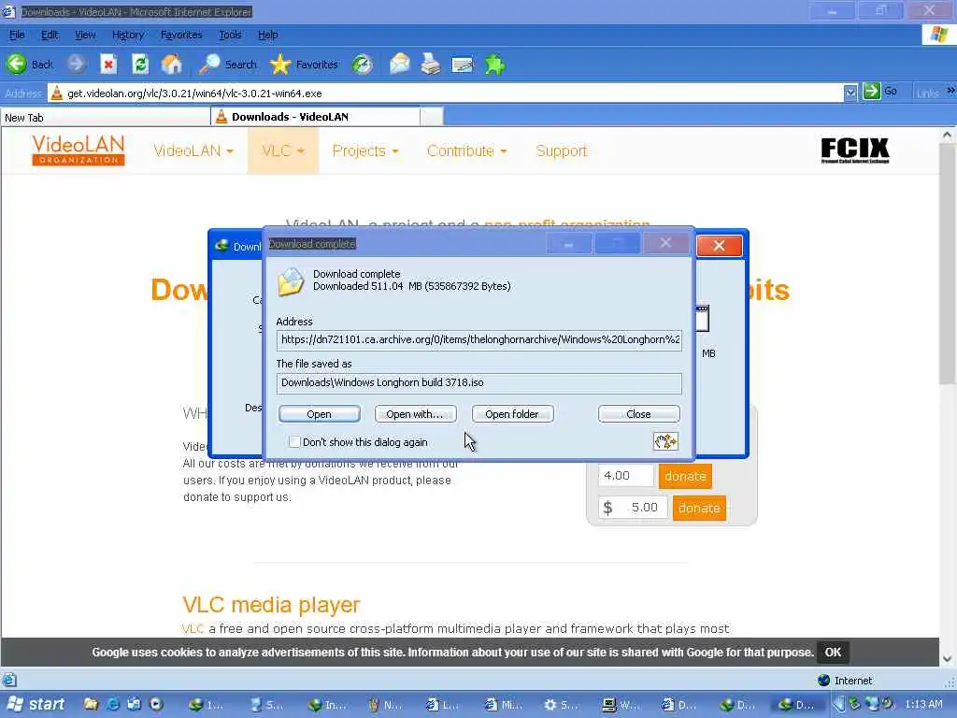This screenshot has height=718, width=957.
Task: Click the Close button in Download complete dialog
Action: [638, 414]
